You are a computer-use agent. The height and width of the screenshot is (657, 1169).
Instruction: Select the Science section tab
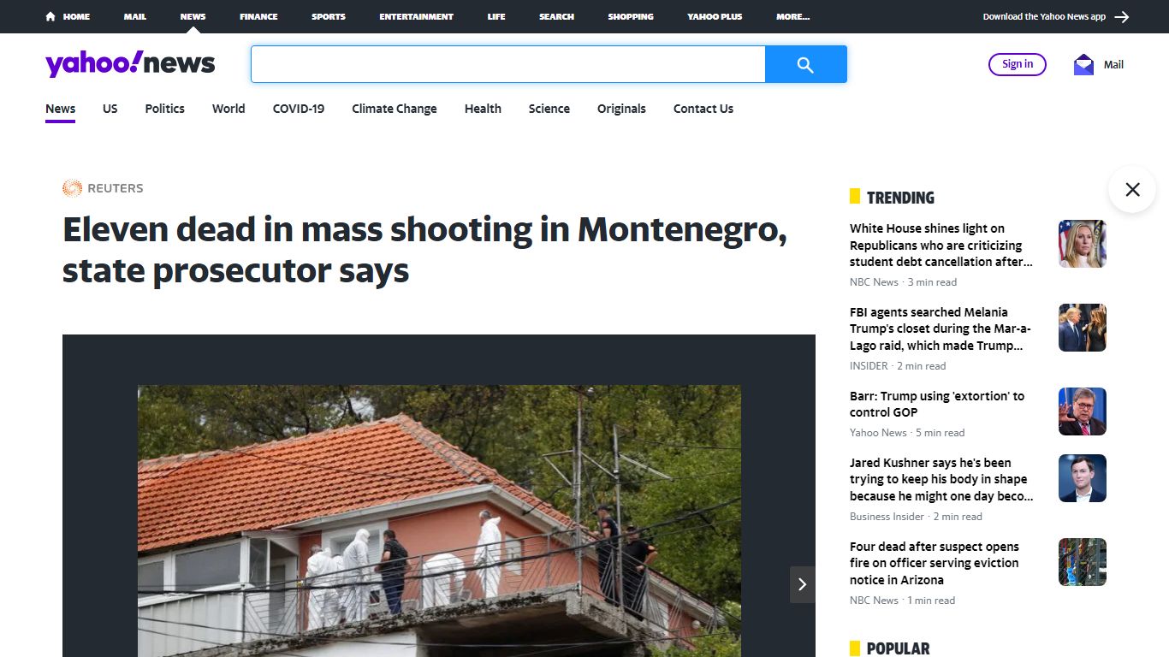pyautogui.click(x=549, y=109)
